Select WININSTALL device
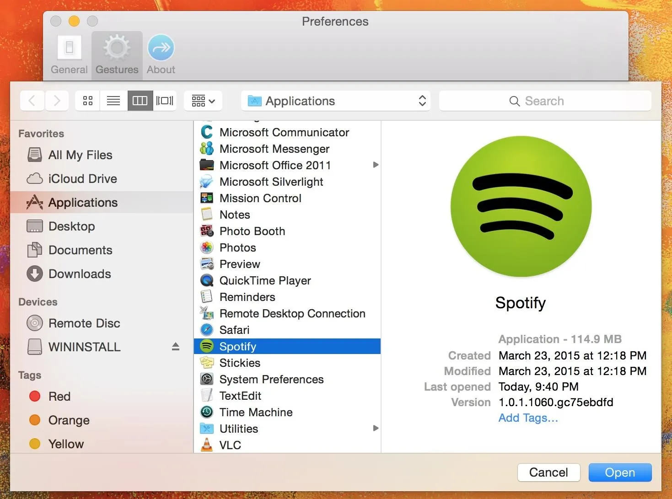 pos(102,347)
